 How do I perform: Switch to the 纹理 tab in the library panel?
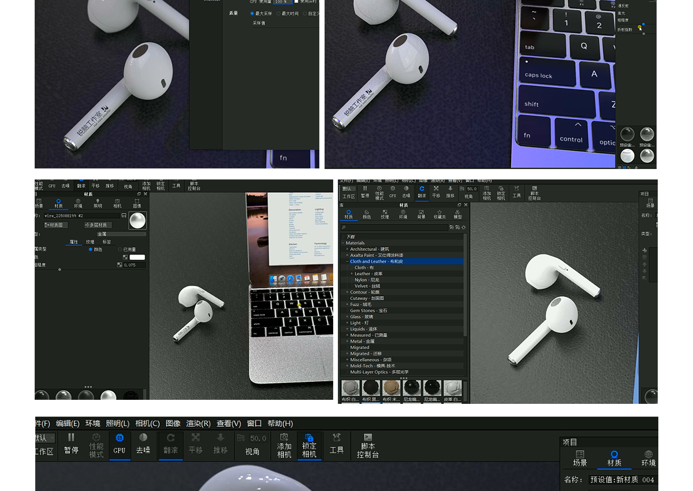tap(385, 214)
